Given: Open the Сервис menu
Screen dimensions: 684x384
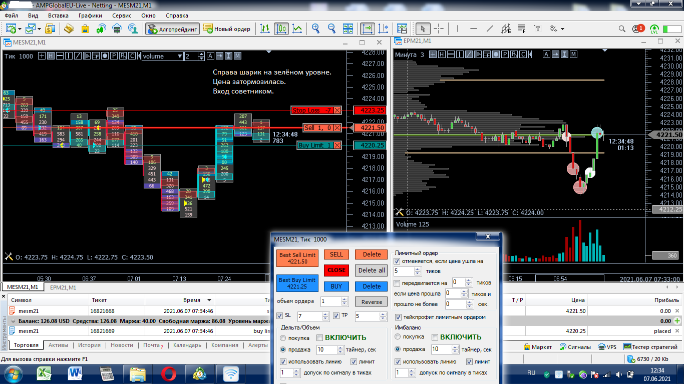Looking at the screenshot, I should coord(122,15).
